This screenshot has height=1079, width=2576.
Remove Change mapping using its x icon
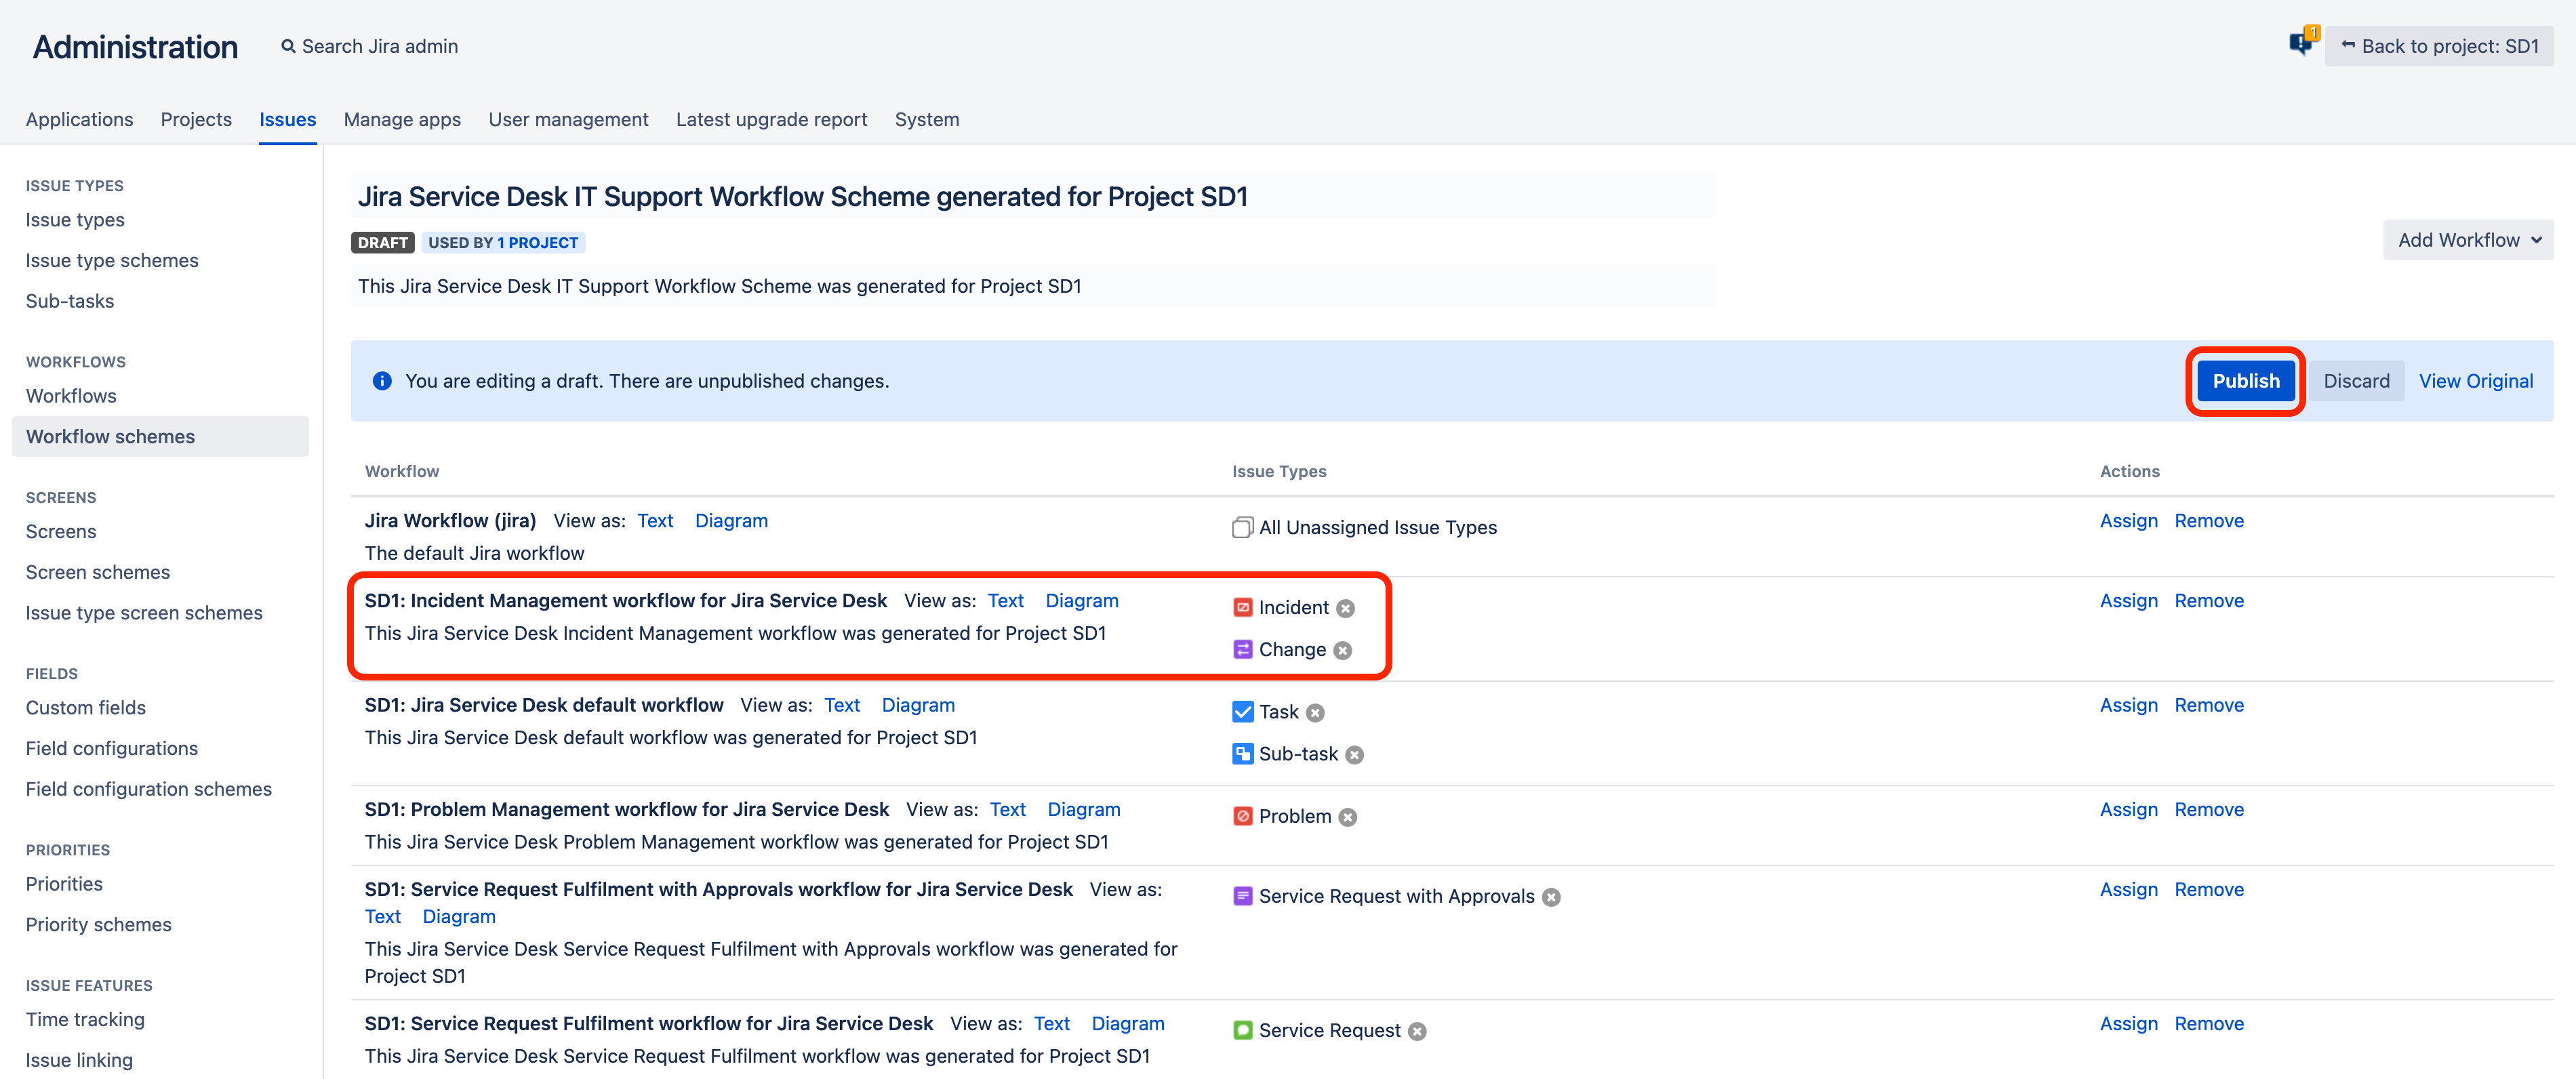(1343, 649)
